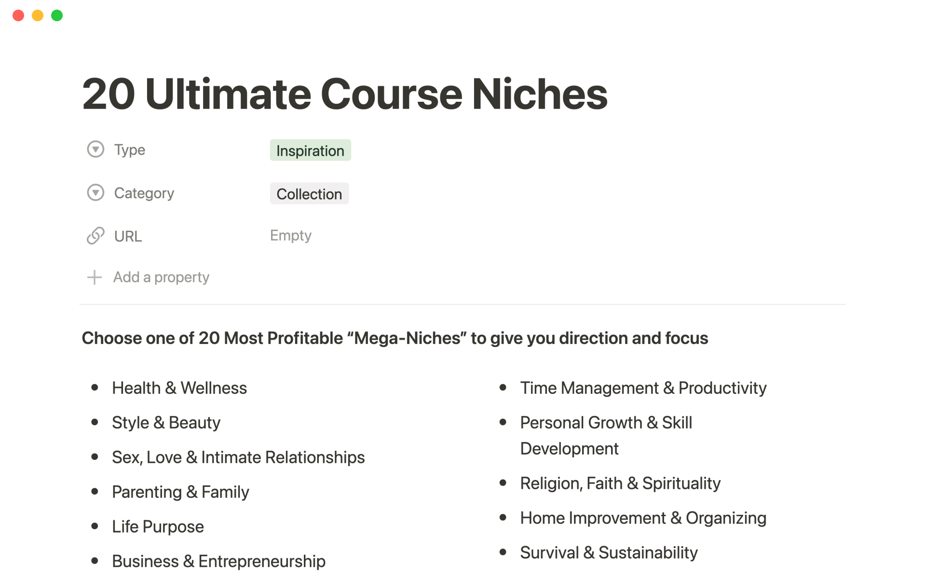Click the Category property label
The width and height of the screenshot is (926, 579).
pyautogui.click(x=144, y=193)
